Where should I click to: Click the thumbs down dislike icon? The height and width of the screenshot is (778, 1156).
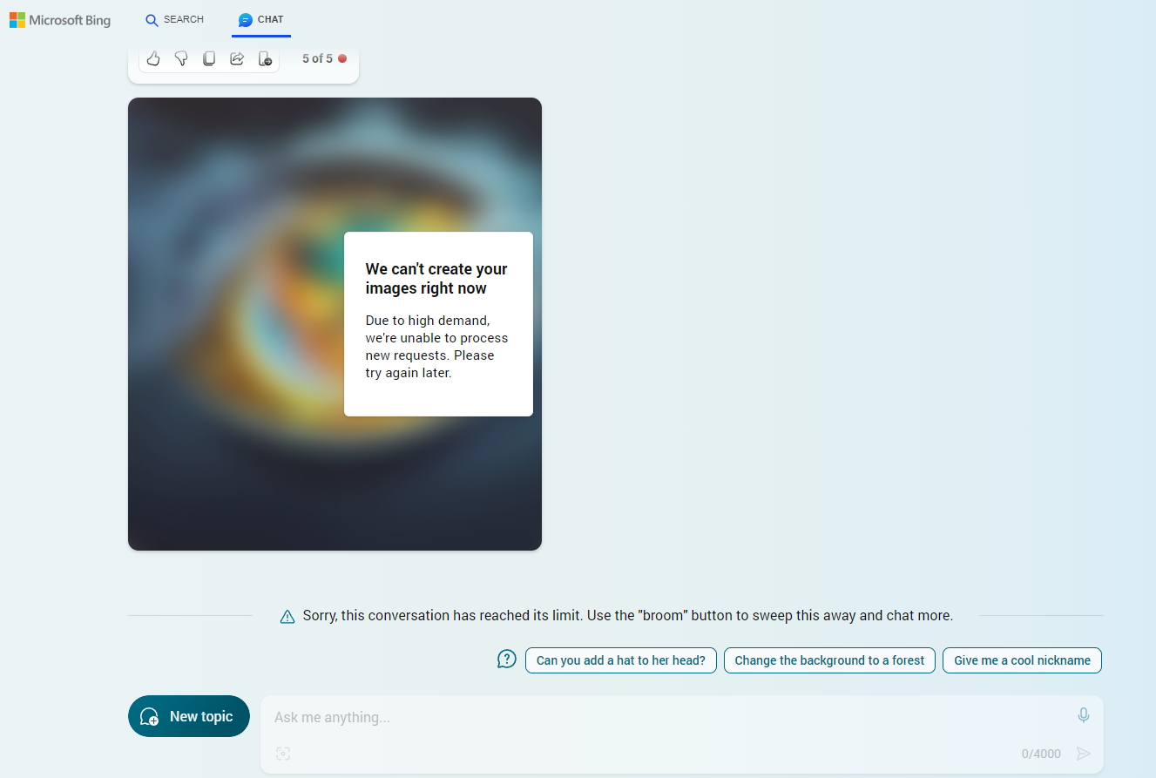[181, 58]
